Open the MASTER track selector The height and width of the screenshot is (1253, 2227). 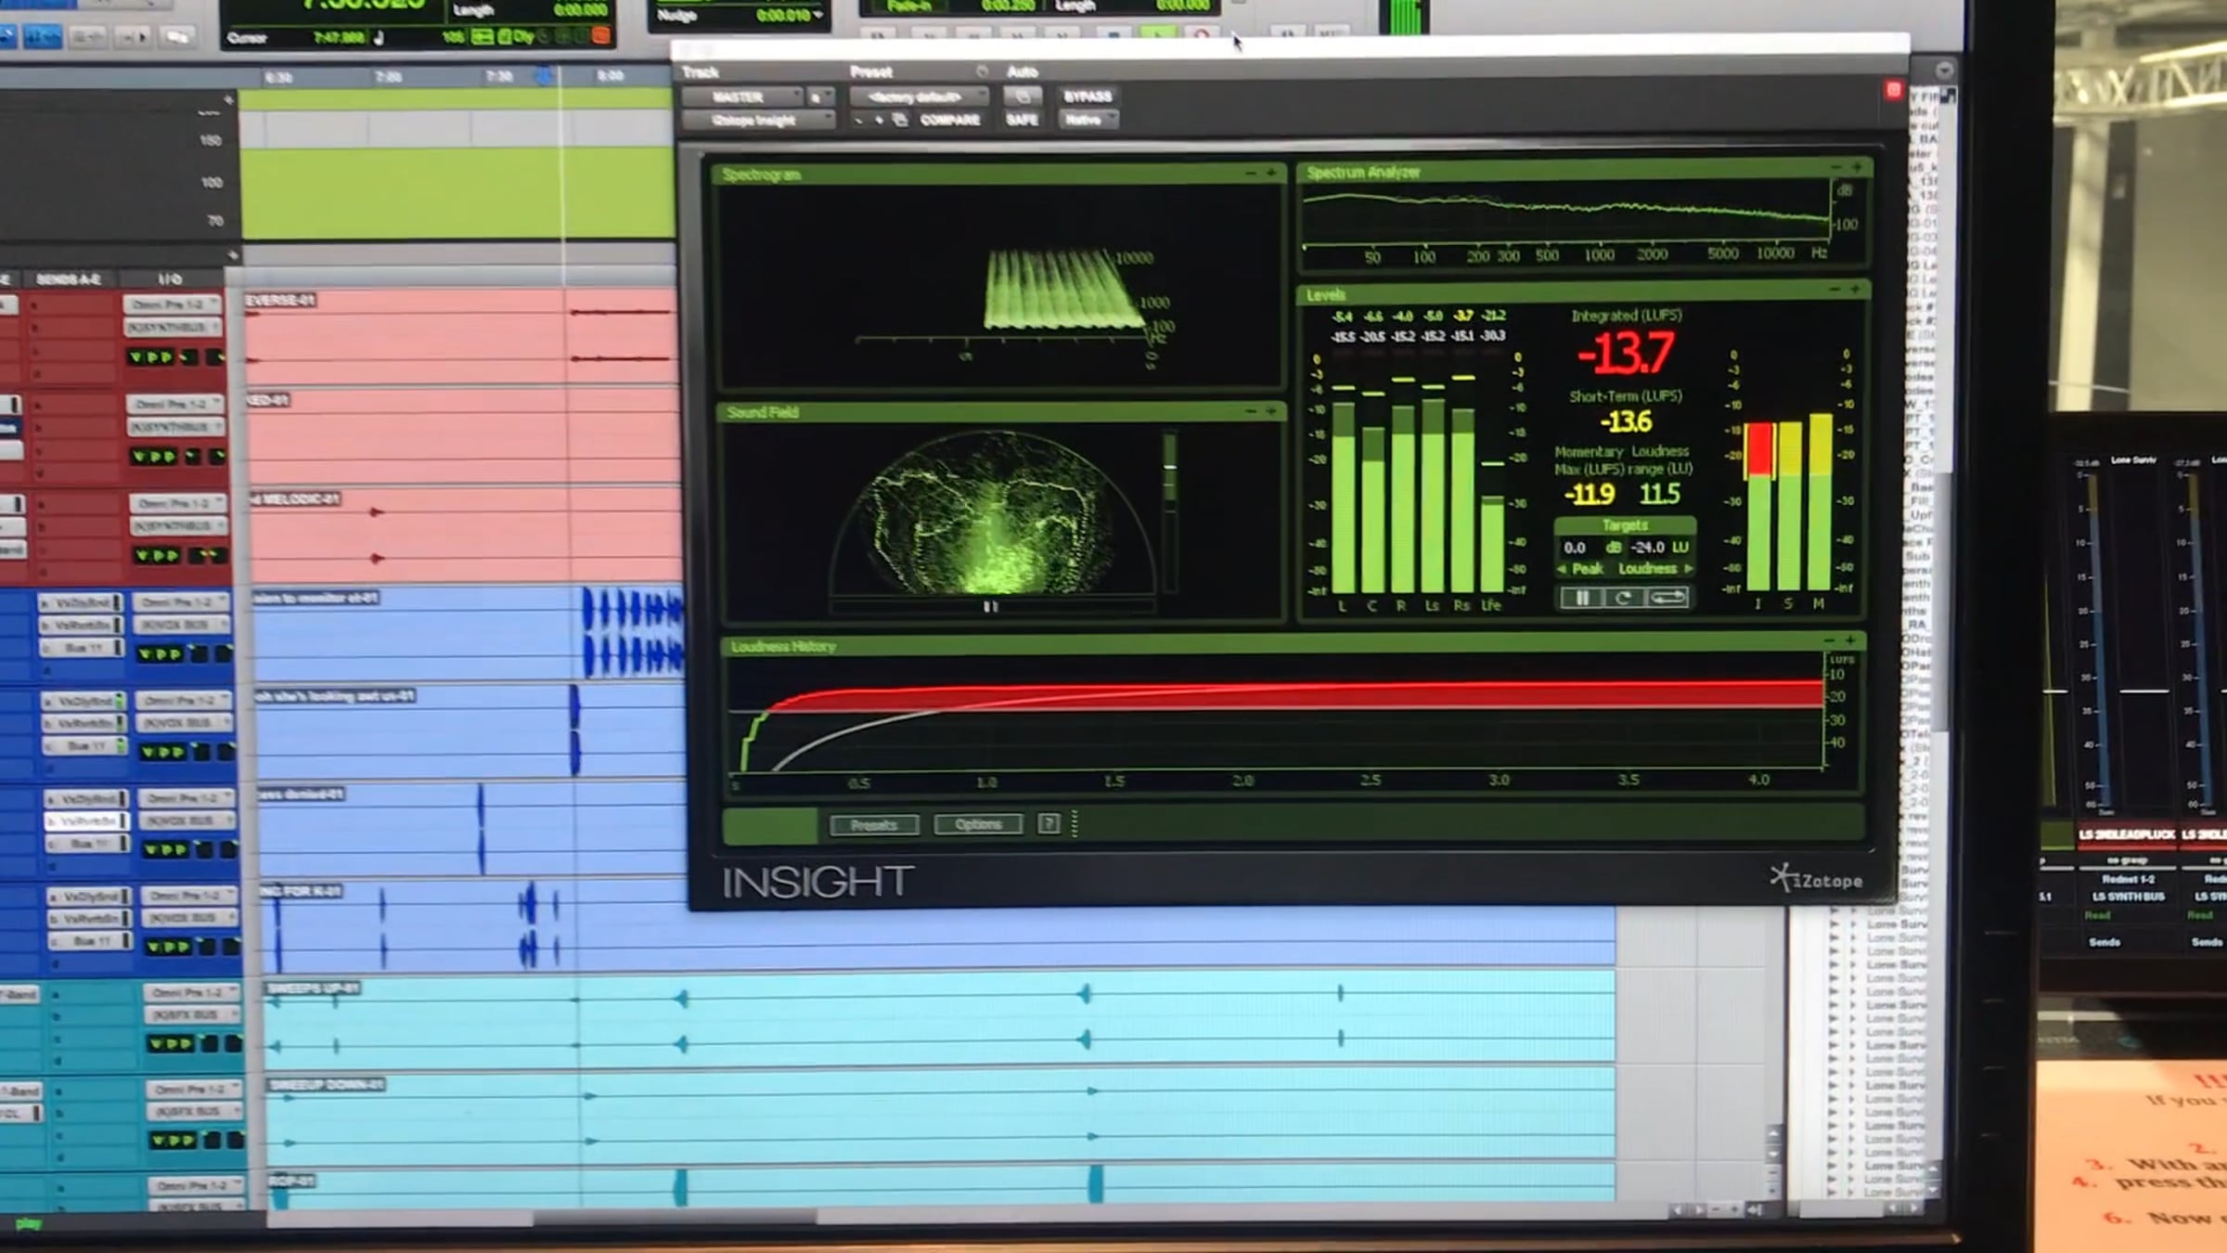pos(741,97)
